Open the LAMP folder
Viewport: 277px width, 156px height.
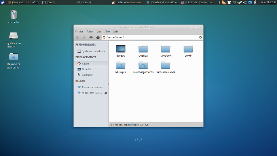188,51
